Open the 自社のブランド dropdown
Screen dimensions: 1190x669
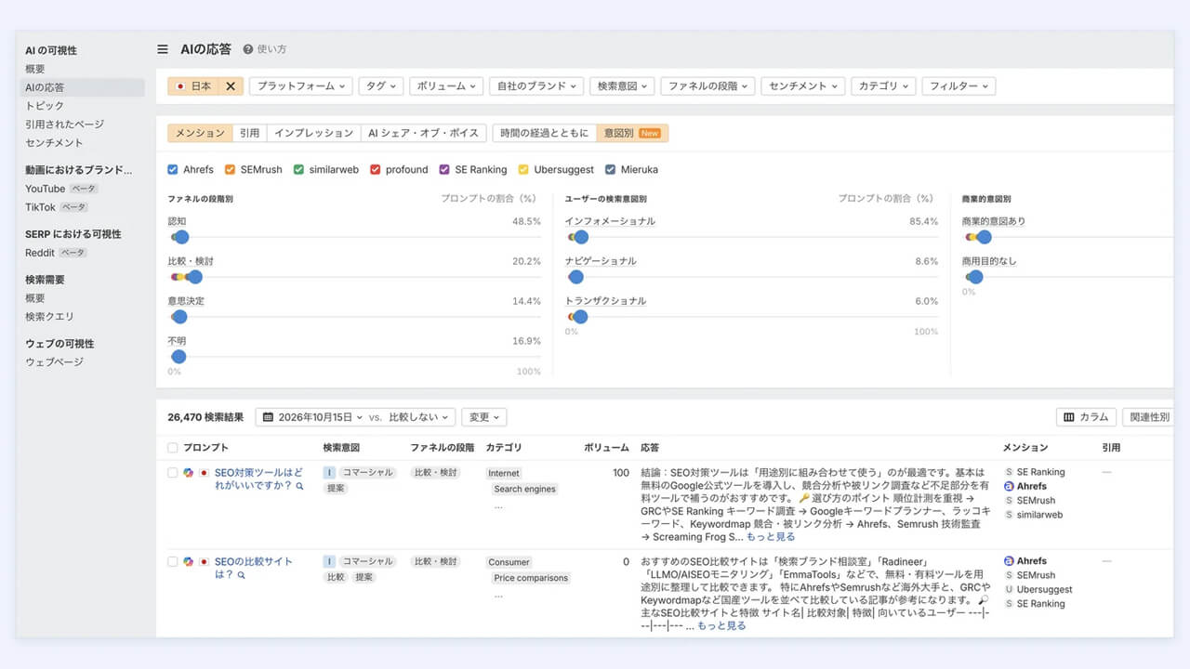[x=536, y=85]
